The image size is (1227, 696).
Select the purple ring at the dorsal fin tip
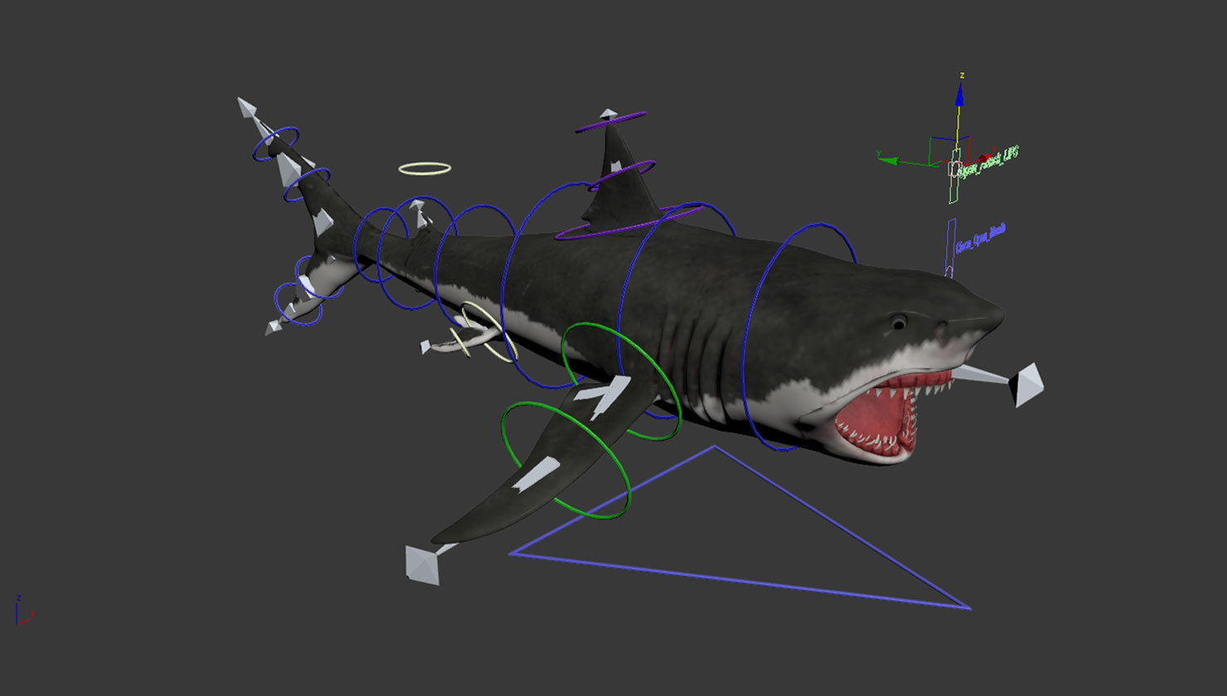tap(611, 122)
